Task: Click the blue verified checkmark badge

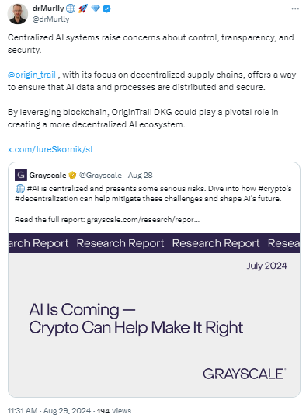Action: 106,9
